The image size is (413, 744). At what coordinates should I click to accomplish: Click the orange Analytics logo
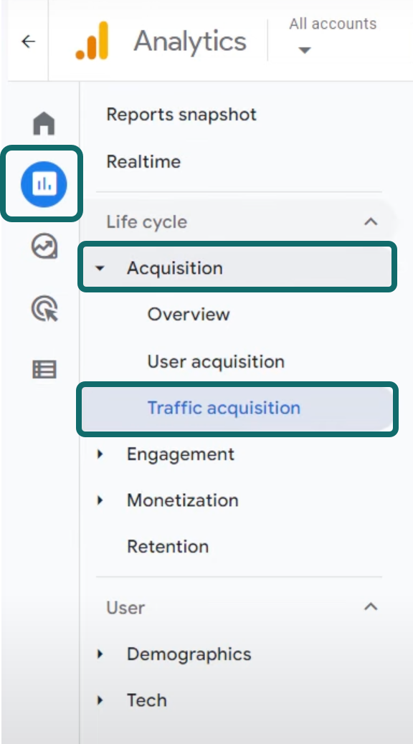click(92, 41)
